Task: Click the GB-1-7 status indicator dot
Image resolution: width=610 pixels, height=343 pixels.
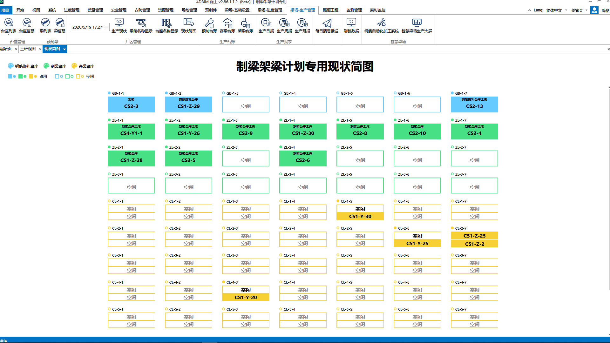Action: (452, 93)
